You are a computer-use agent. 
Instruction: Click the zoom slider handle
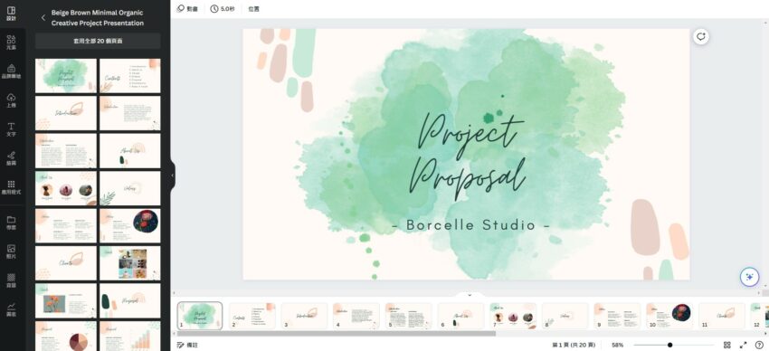(x=669, y=345)
